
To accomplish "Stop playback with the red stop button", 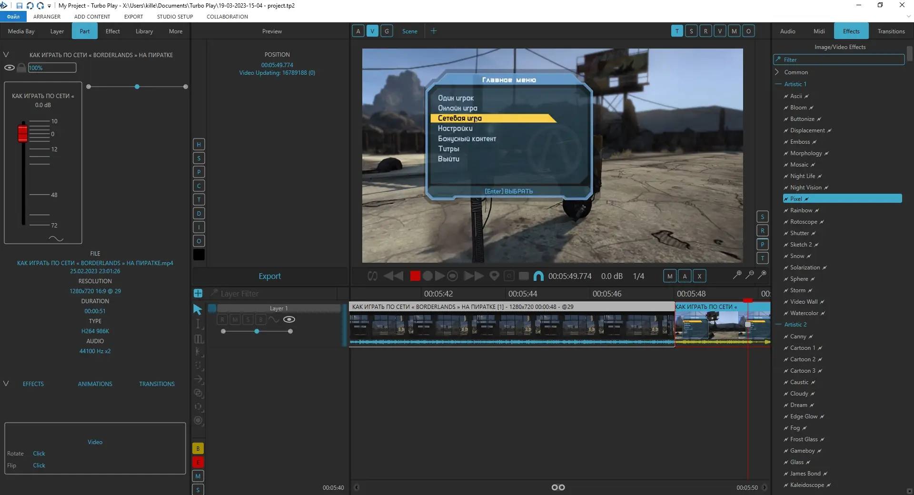I will click(415, 276).
